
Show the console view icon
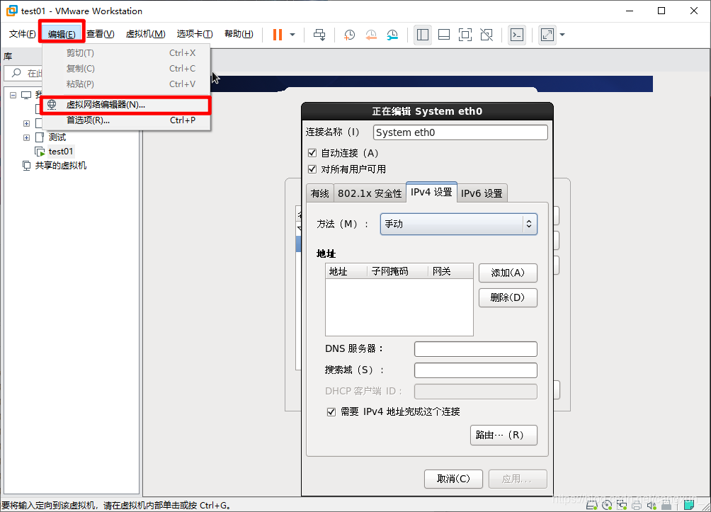517,35
